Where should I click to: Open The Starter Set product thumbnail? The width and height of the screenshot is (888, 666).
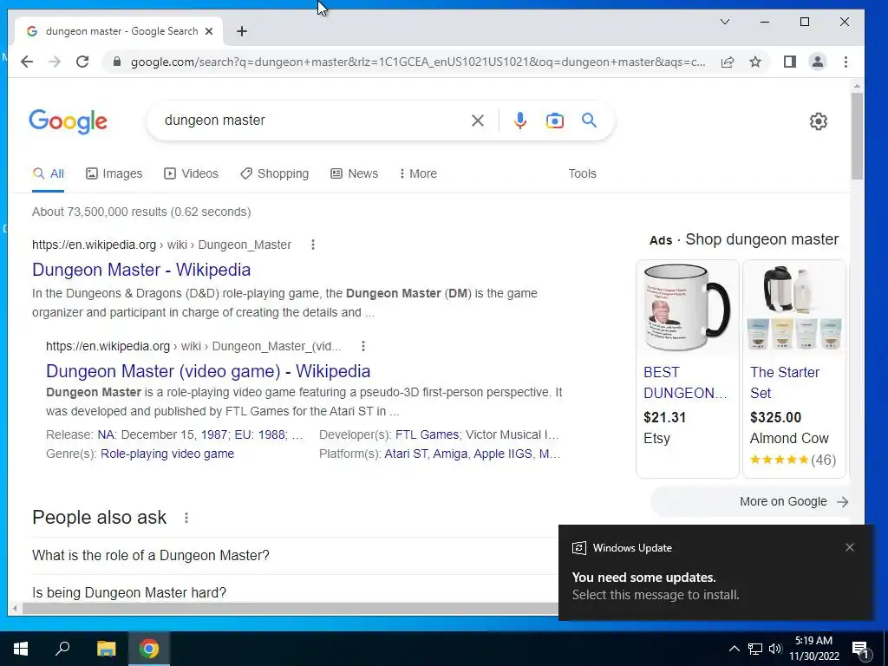coord(794,309)
